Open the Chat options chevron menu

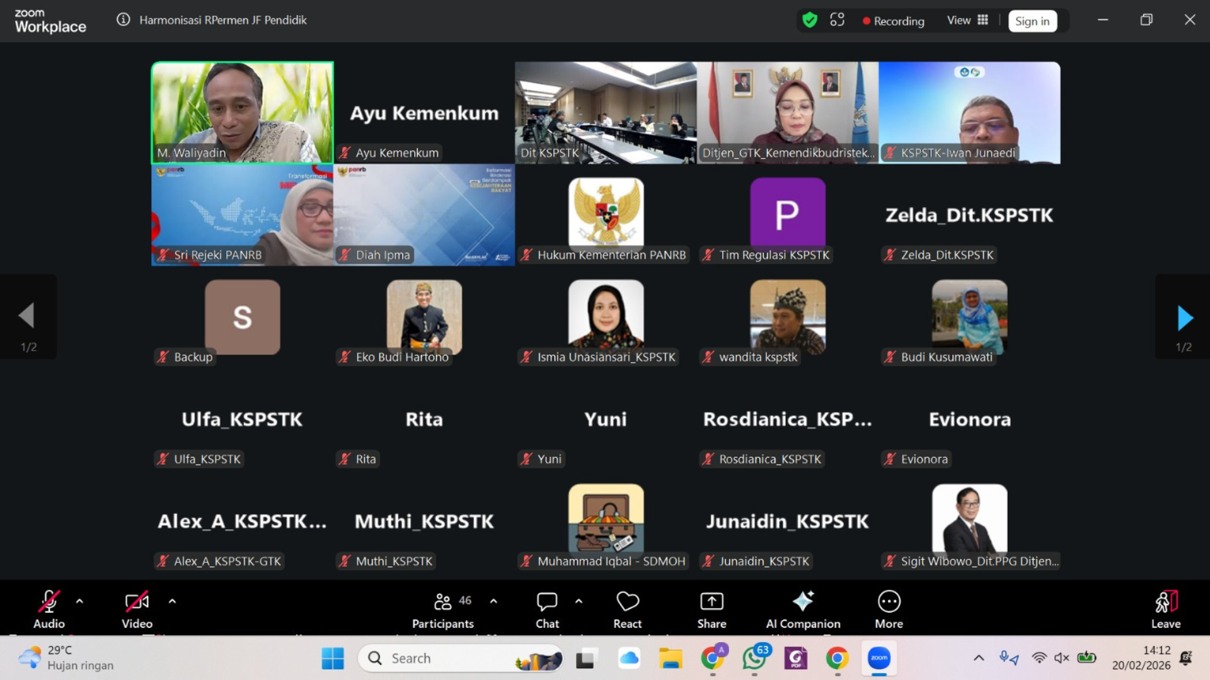tap(579, 601)
